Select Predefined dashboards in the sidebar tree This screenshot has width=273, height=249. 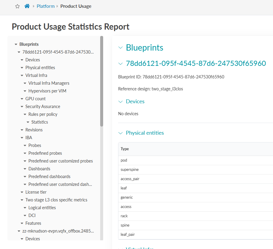click(x=49, y=176)
